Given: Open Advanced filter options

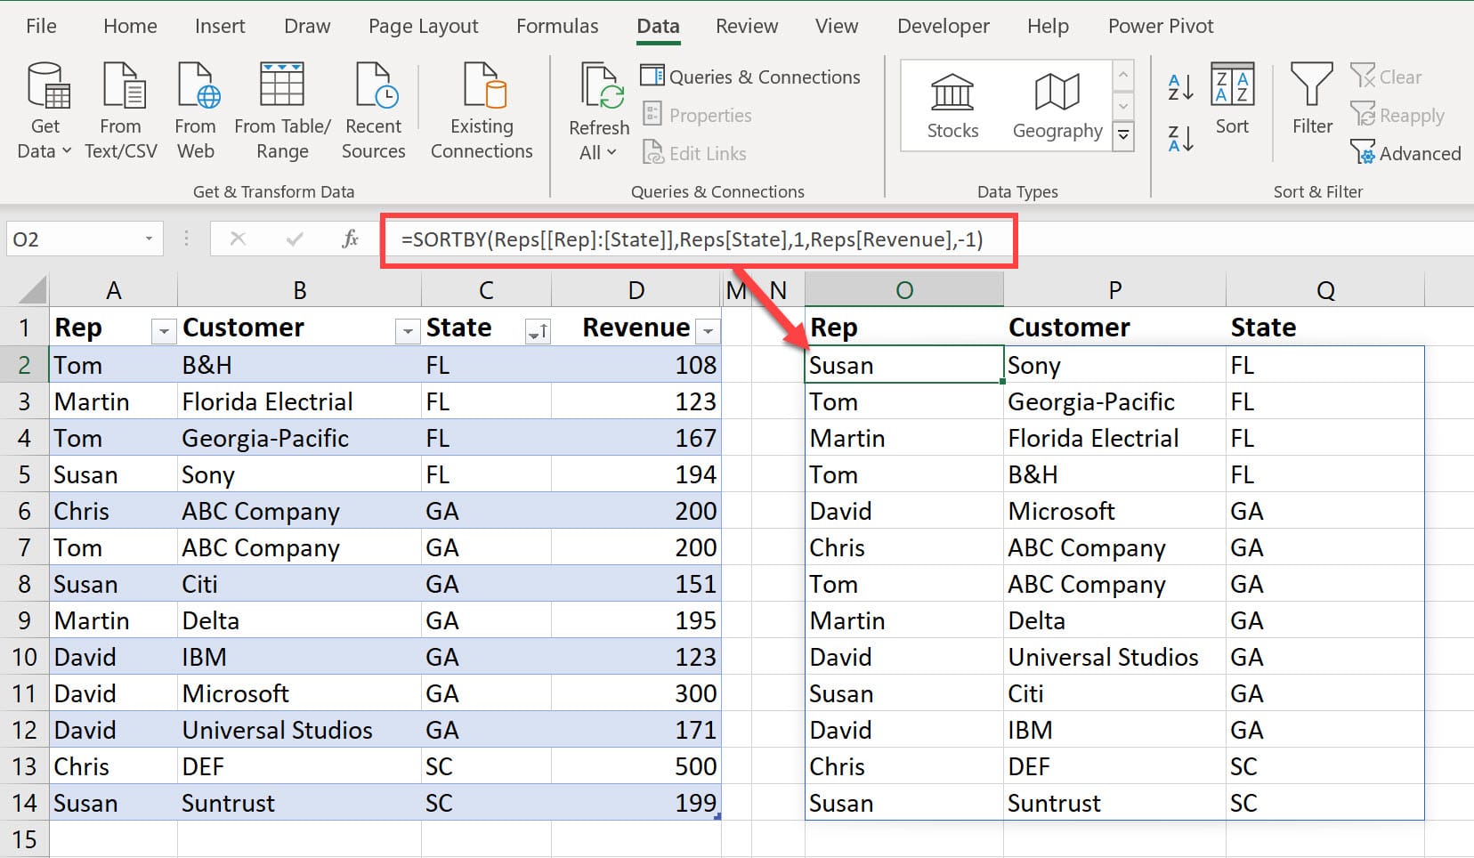Looking at the screenshot, I should pos(1405,154).
